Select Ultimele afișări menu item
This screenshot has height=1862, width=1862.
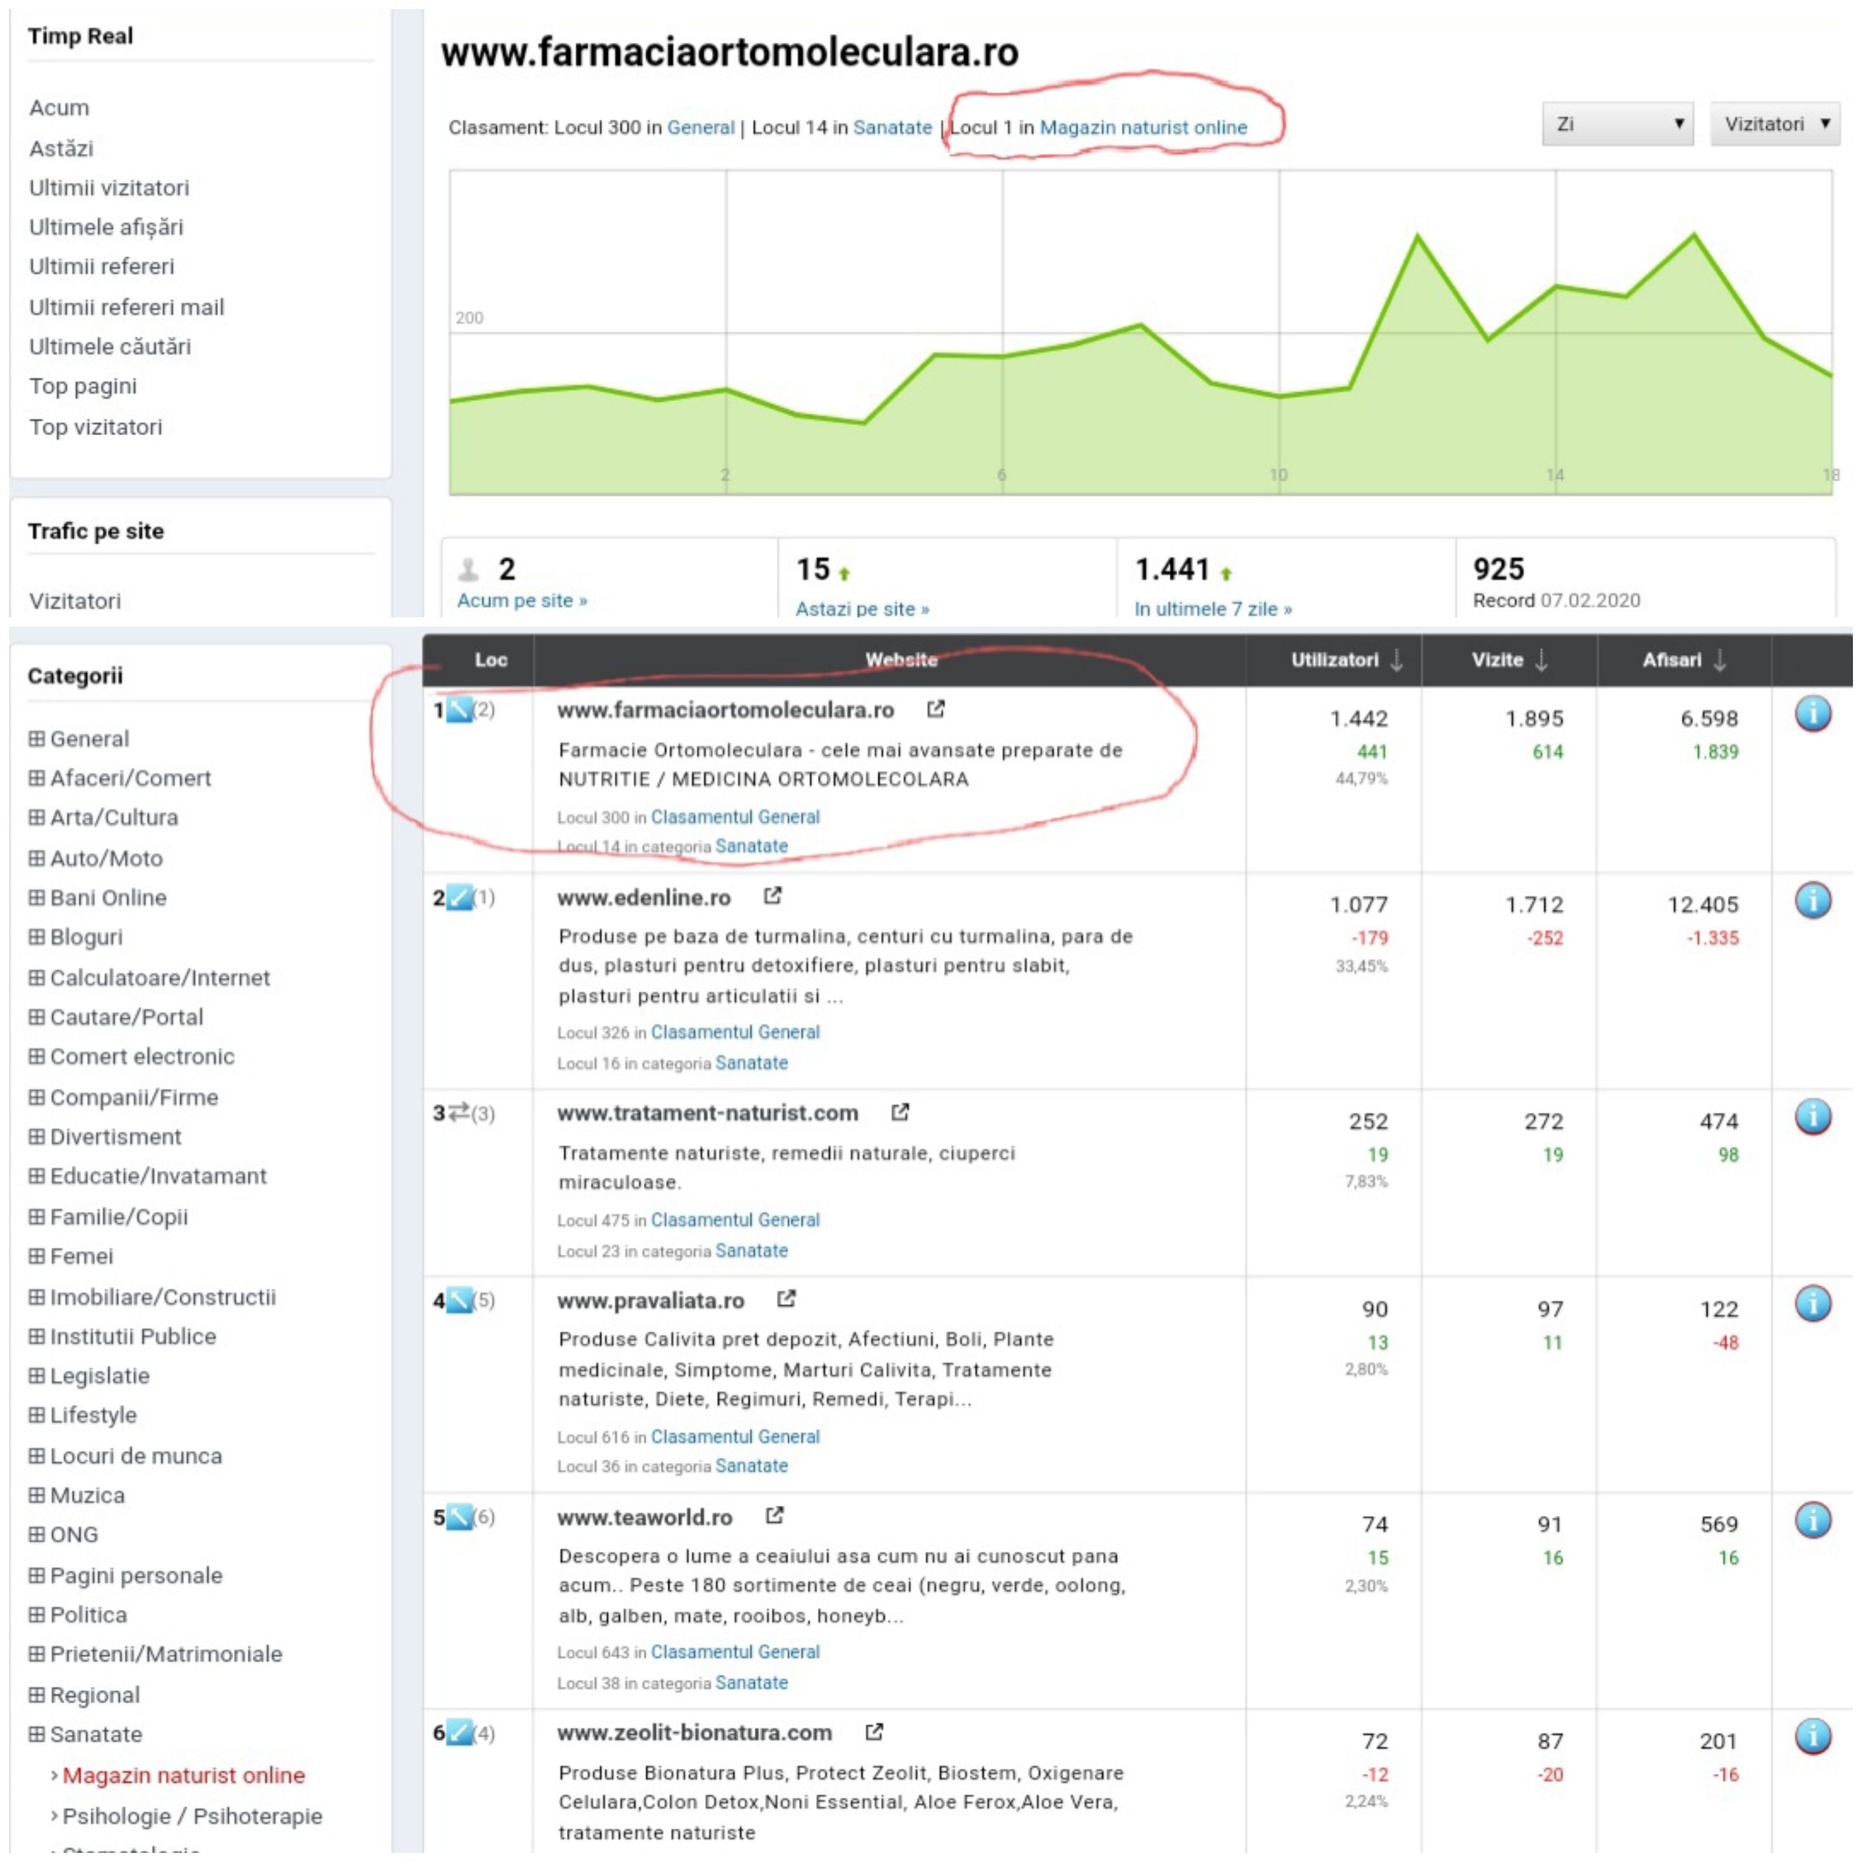click(x=106, y=228)
